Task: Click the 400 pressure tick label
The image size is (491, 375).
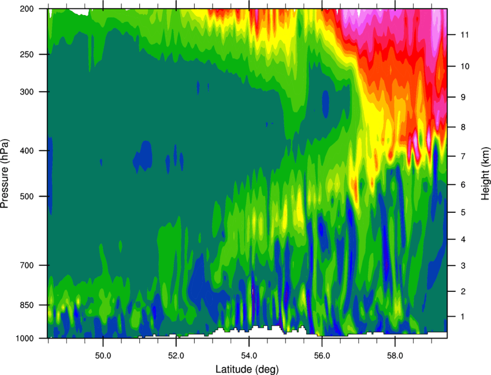Action: point(27,151)
